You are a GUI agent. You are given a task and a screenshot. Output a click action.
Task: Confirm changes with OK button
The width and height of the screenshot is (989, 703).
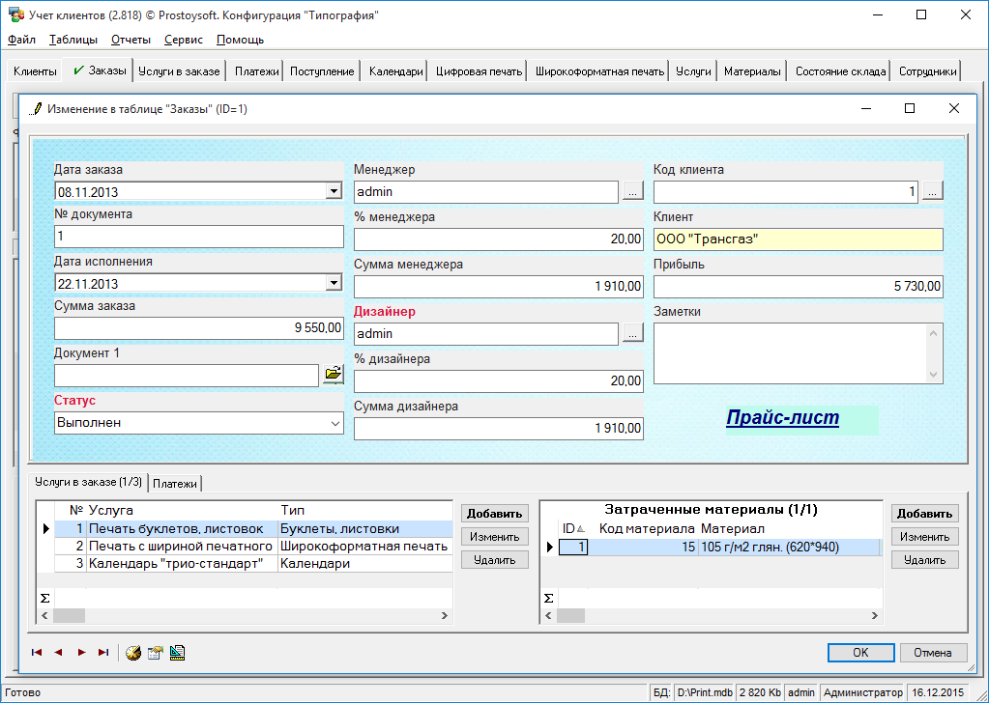click(861, 653)
